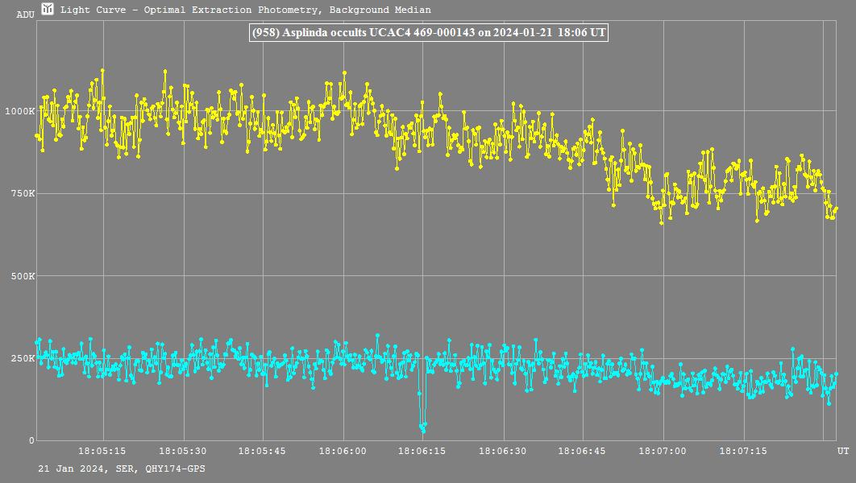The image size is (856, 483).
Task: Click the ADU axis unit label
Action: click(25, 14)
